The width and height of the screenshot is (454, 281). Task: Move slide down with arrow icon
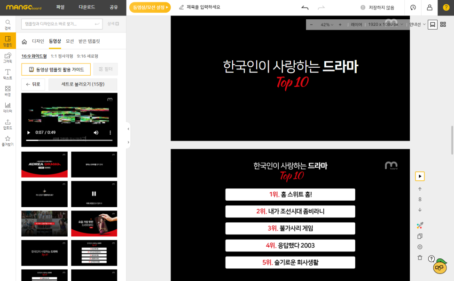[x=420, y=210]
